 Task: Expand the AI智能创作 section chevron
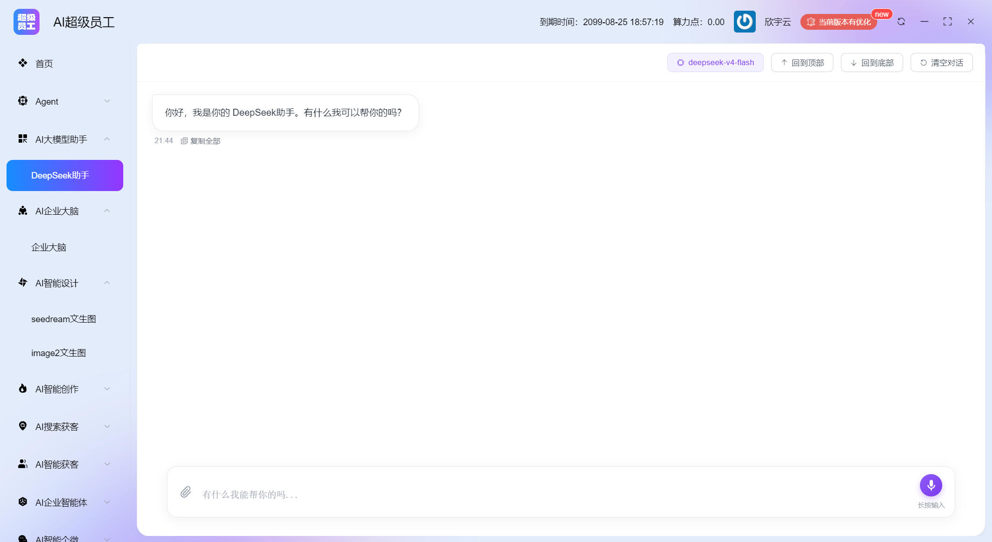click(x=107, y=389)
